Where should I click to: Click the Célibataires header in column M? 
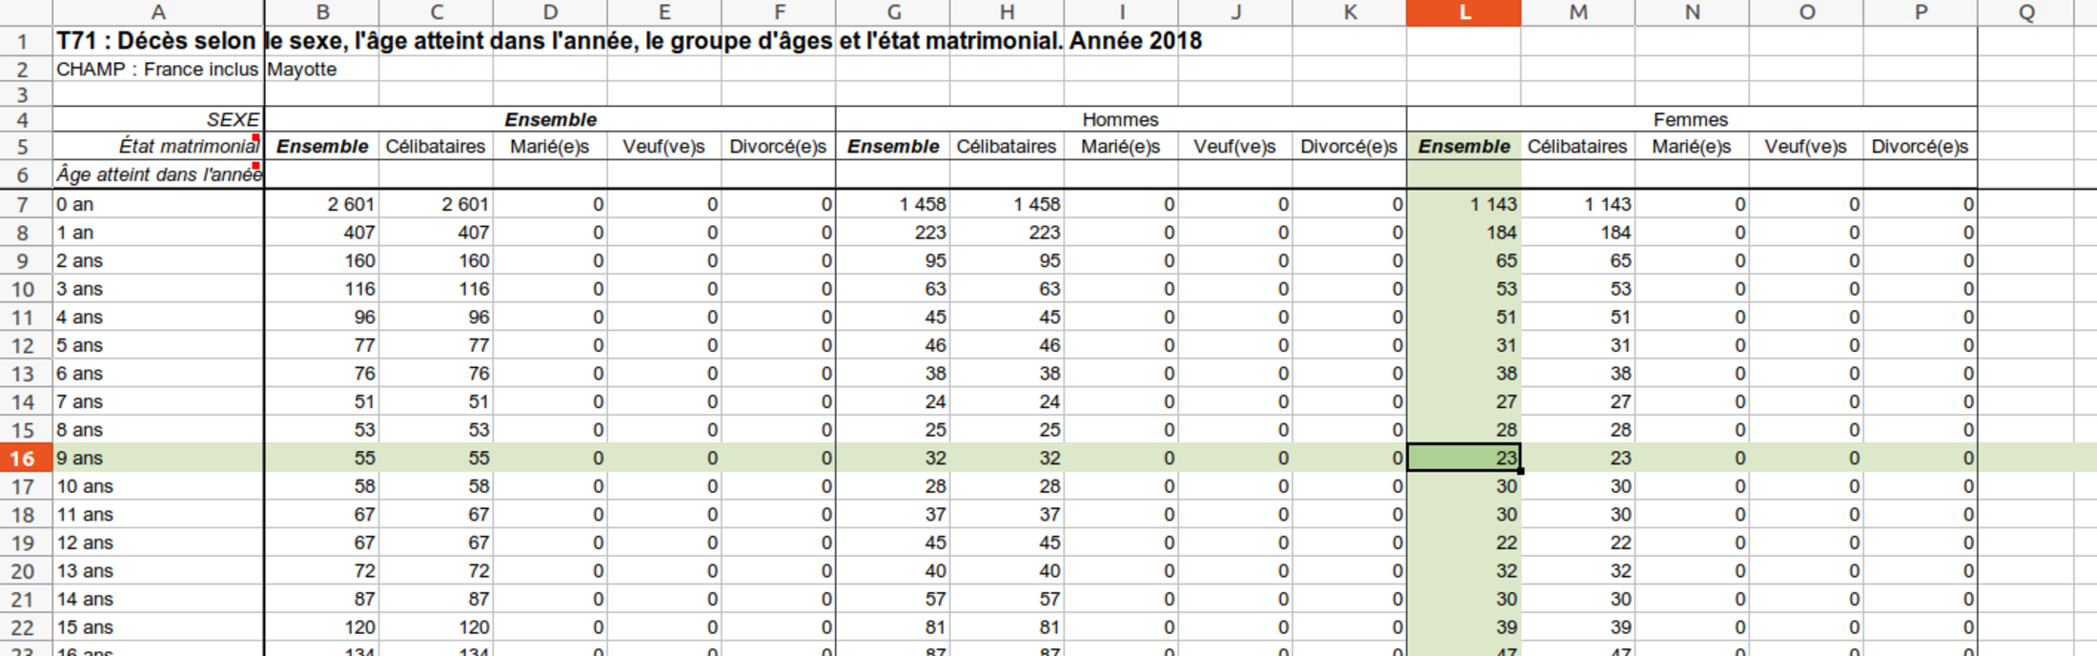pos(1577,147)
